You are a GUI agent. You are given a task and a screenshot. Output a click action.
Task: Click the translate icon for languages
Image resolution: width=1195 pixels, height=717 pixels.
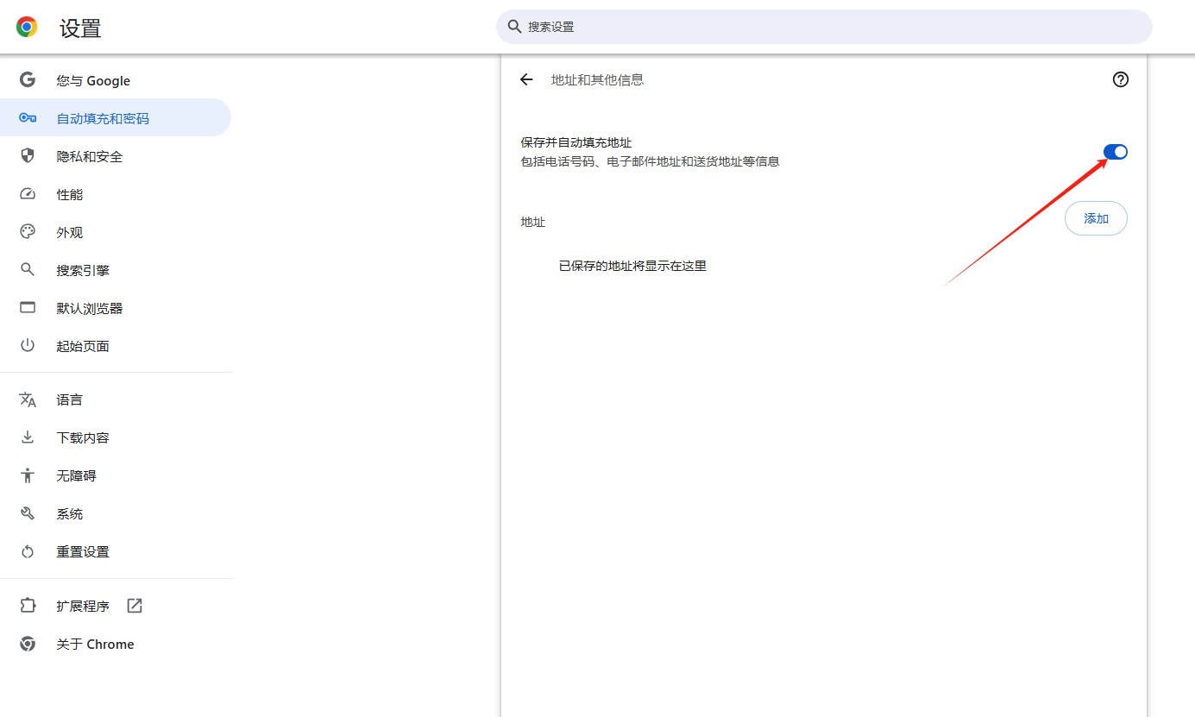click(x=28, y=399)
